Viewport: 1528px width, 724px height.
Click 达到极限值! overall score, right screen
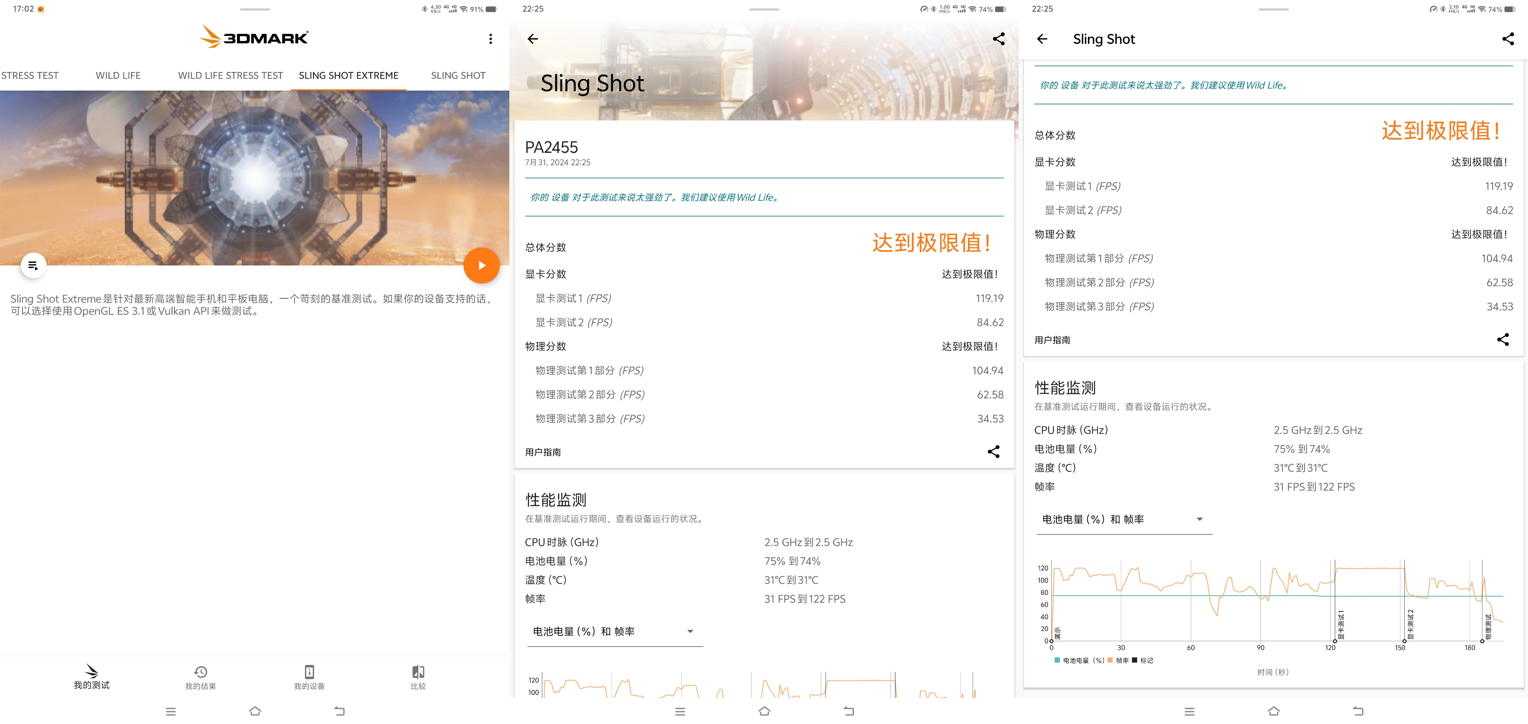click(x=1441, y=130)
